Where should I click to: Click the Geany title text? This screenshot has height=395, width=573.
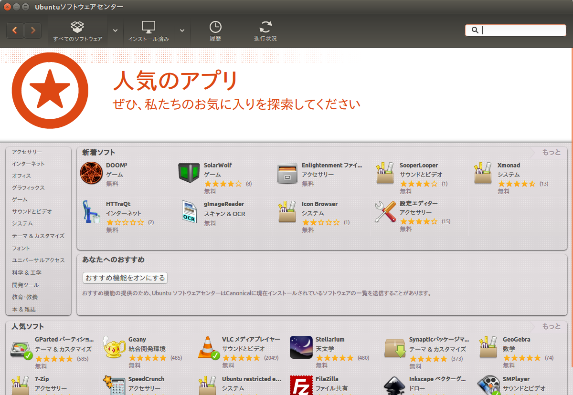137,339
